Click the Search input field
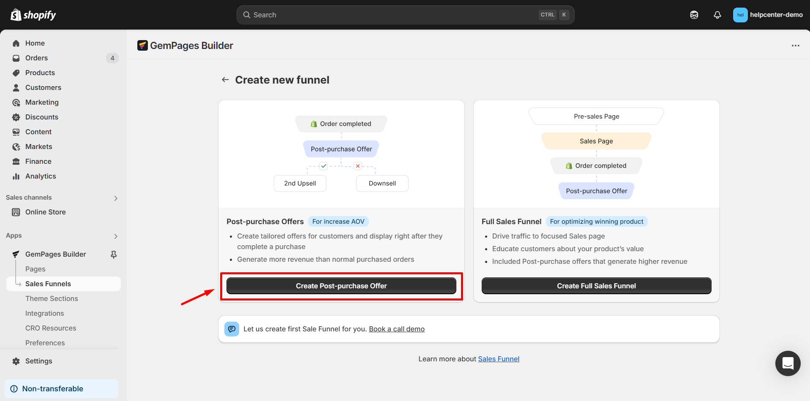 (x=393, y=15)
